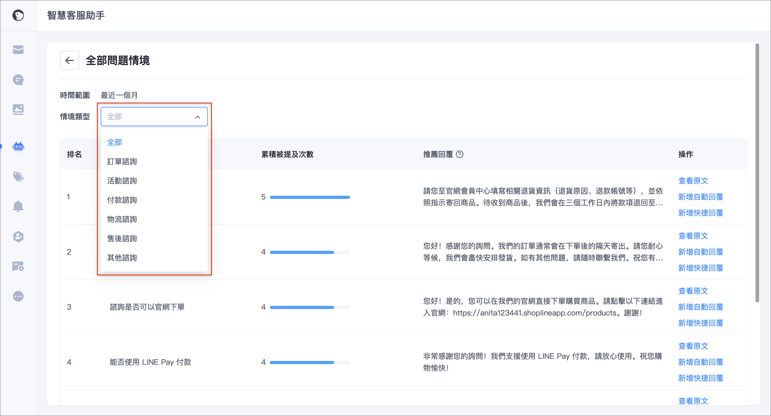The image size is (771, 416).
Task: Select 訂單諮詢 in the dropdown list
Action: (154, 162)
